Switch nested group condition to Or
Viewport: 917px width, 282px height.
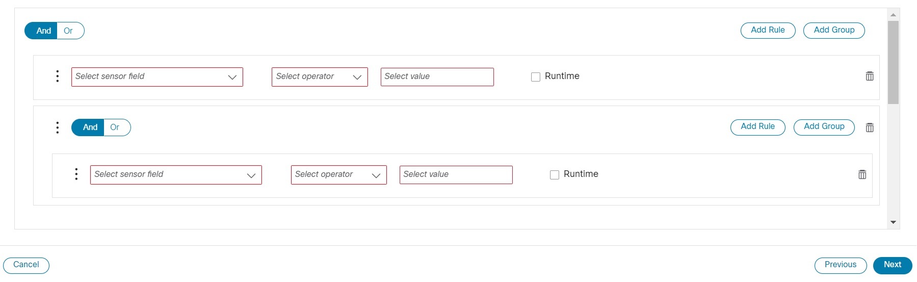[x=115, y=127]
